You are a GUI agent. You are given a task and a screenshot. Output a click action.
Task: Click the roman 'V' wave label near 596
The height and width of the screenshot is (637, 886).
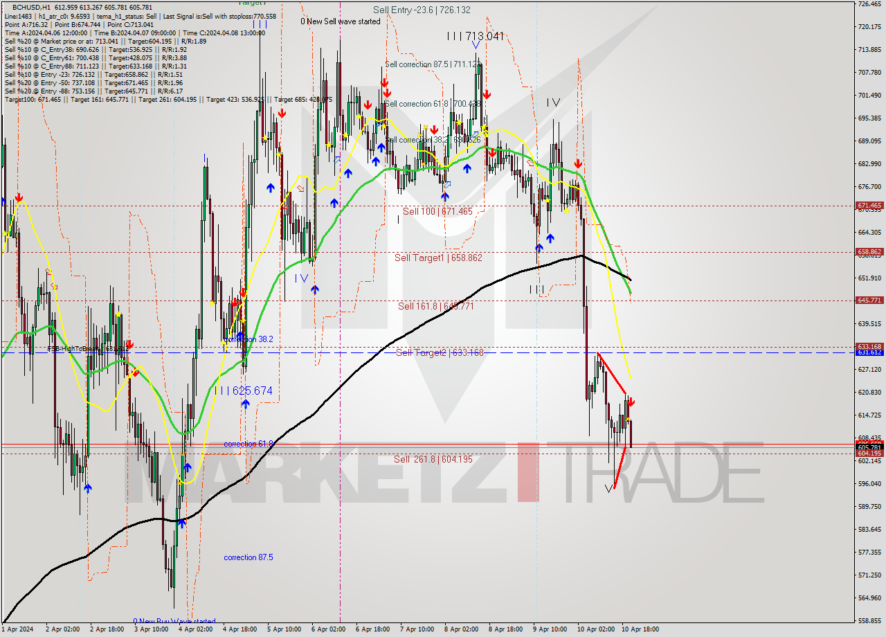pos(608,489)
